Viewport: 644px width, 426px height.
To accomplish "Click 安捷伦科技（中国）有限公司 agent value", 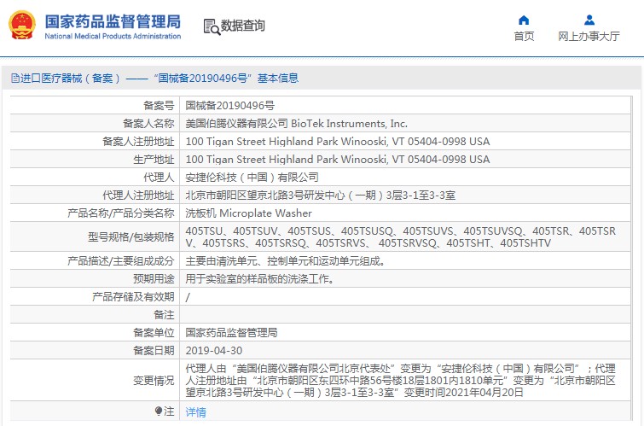I will tap(252, 178).
